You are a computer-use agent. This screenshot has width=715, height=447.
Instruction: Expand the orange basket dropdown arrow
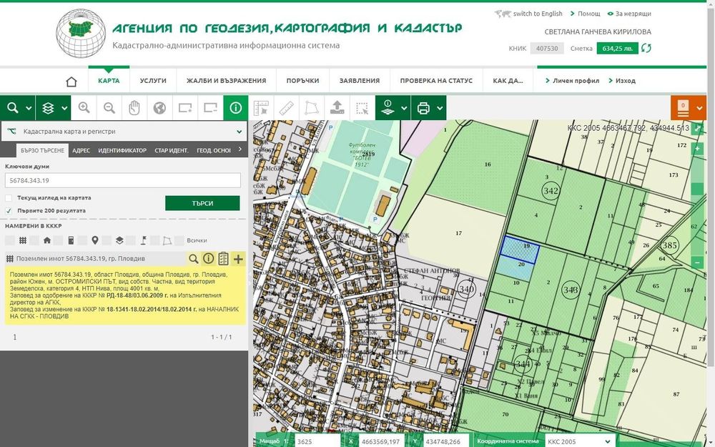[699, 109]
